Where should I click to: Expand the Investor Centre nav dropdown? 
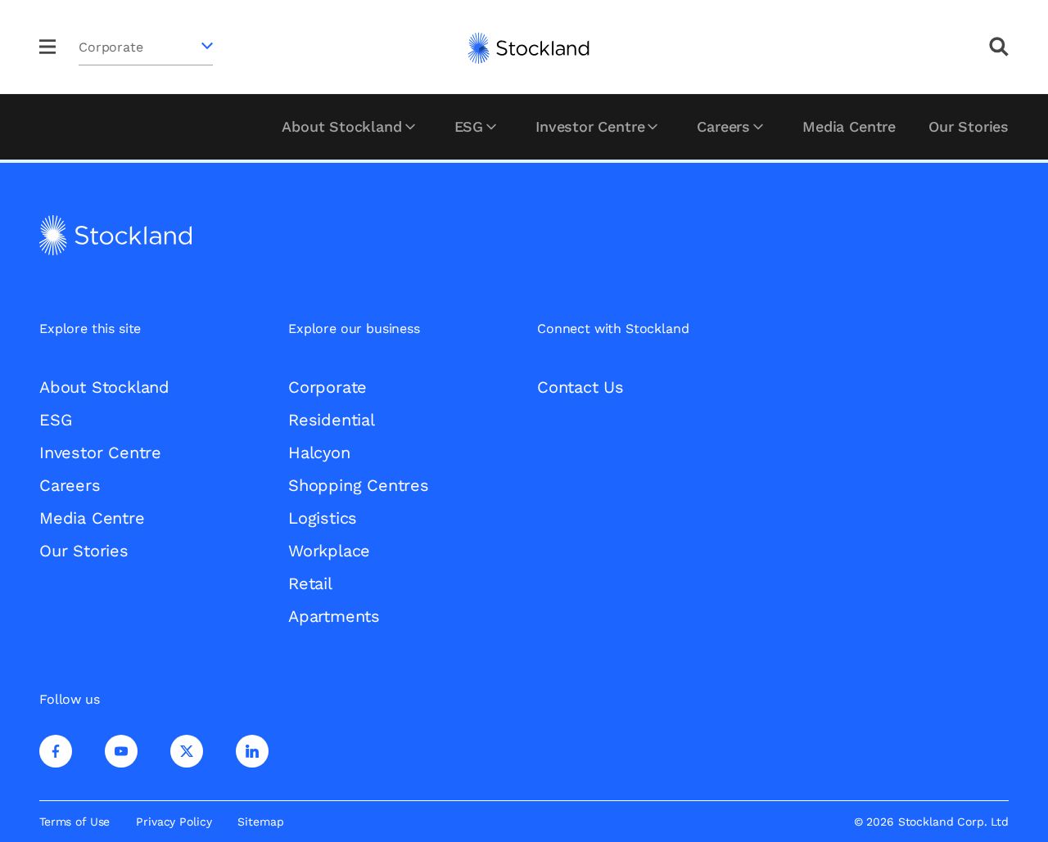pos(597,127)
